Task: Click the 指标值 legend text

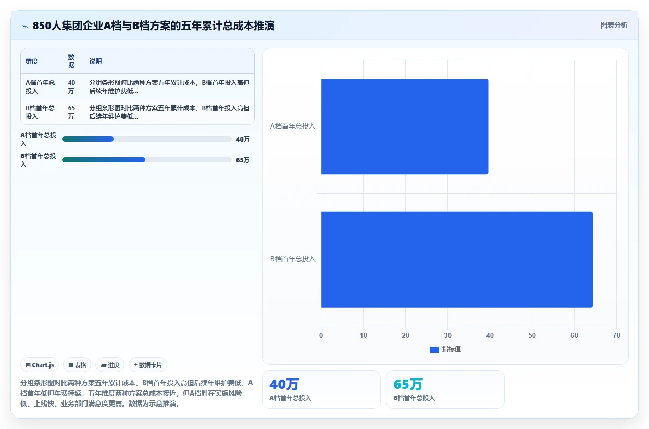Action: [x=452, y=349]
